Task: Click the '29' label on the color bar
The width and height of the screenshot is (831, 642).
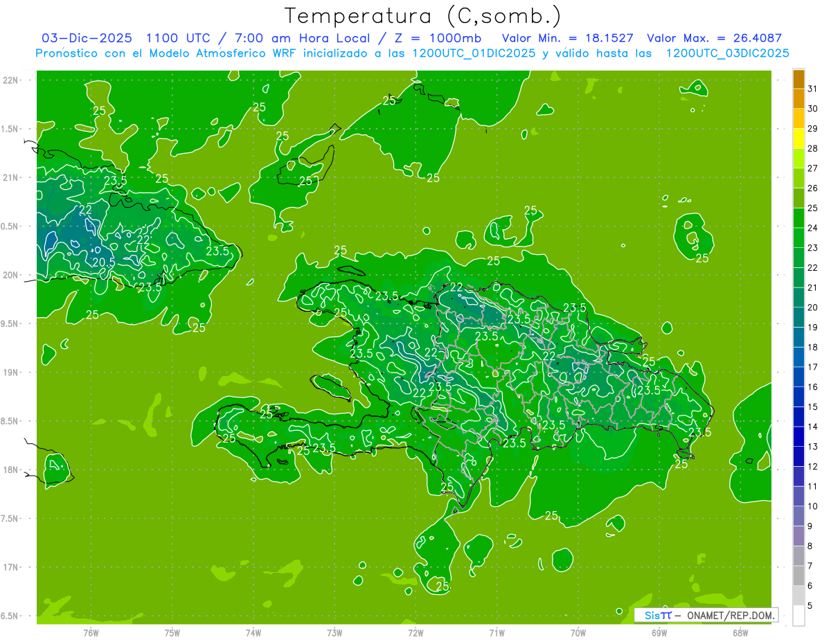Action: [813, 128]
